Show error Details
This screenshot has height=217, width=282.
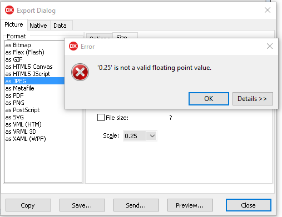(x=253, y=99)
